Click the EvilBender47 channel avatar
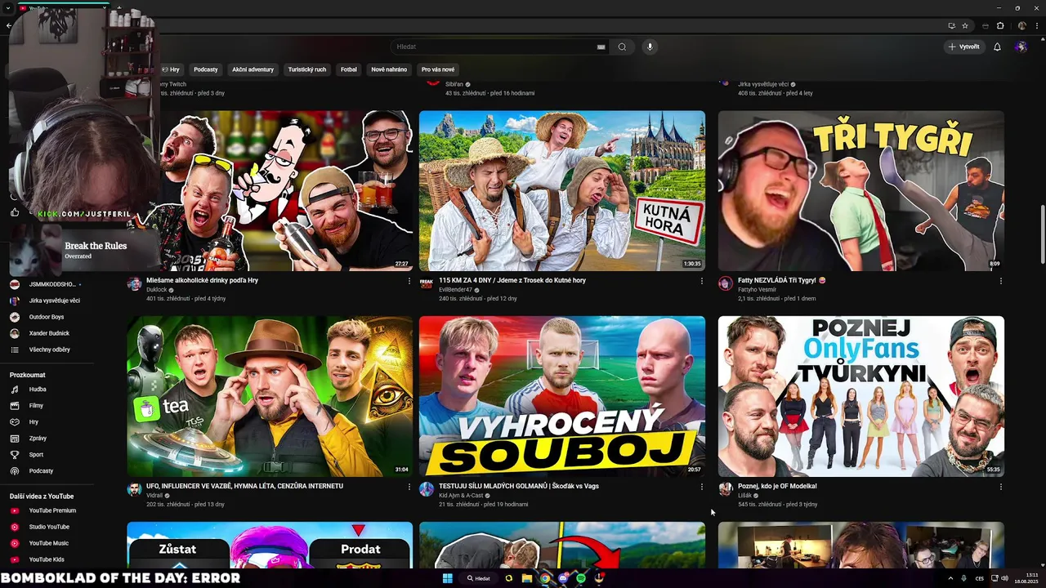The image size is (1046, 588). tap(426, 283)
